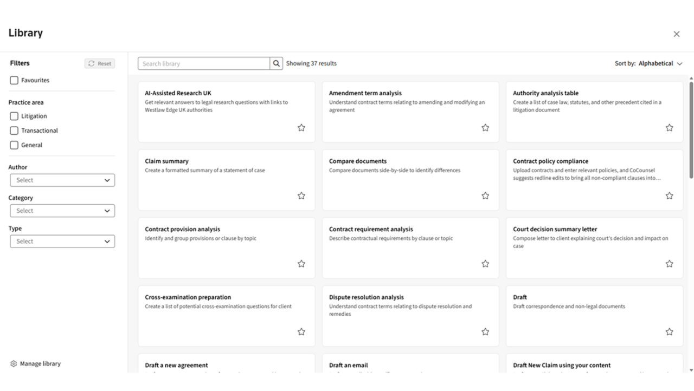Click the star on Authority analysis table
This screenshot has width=694, height=391.
click(x=669, y=128)
